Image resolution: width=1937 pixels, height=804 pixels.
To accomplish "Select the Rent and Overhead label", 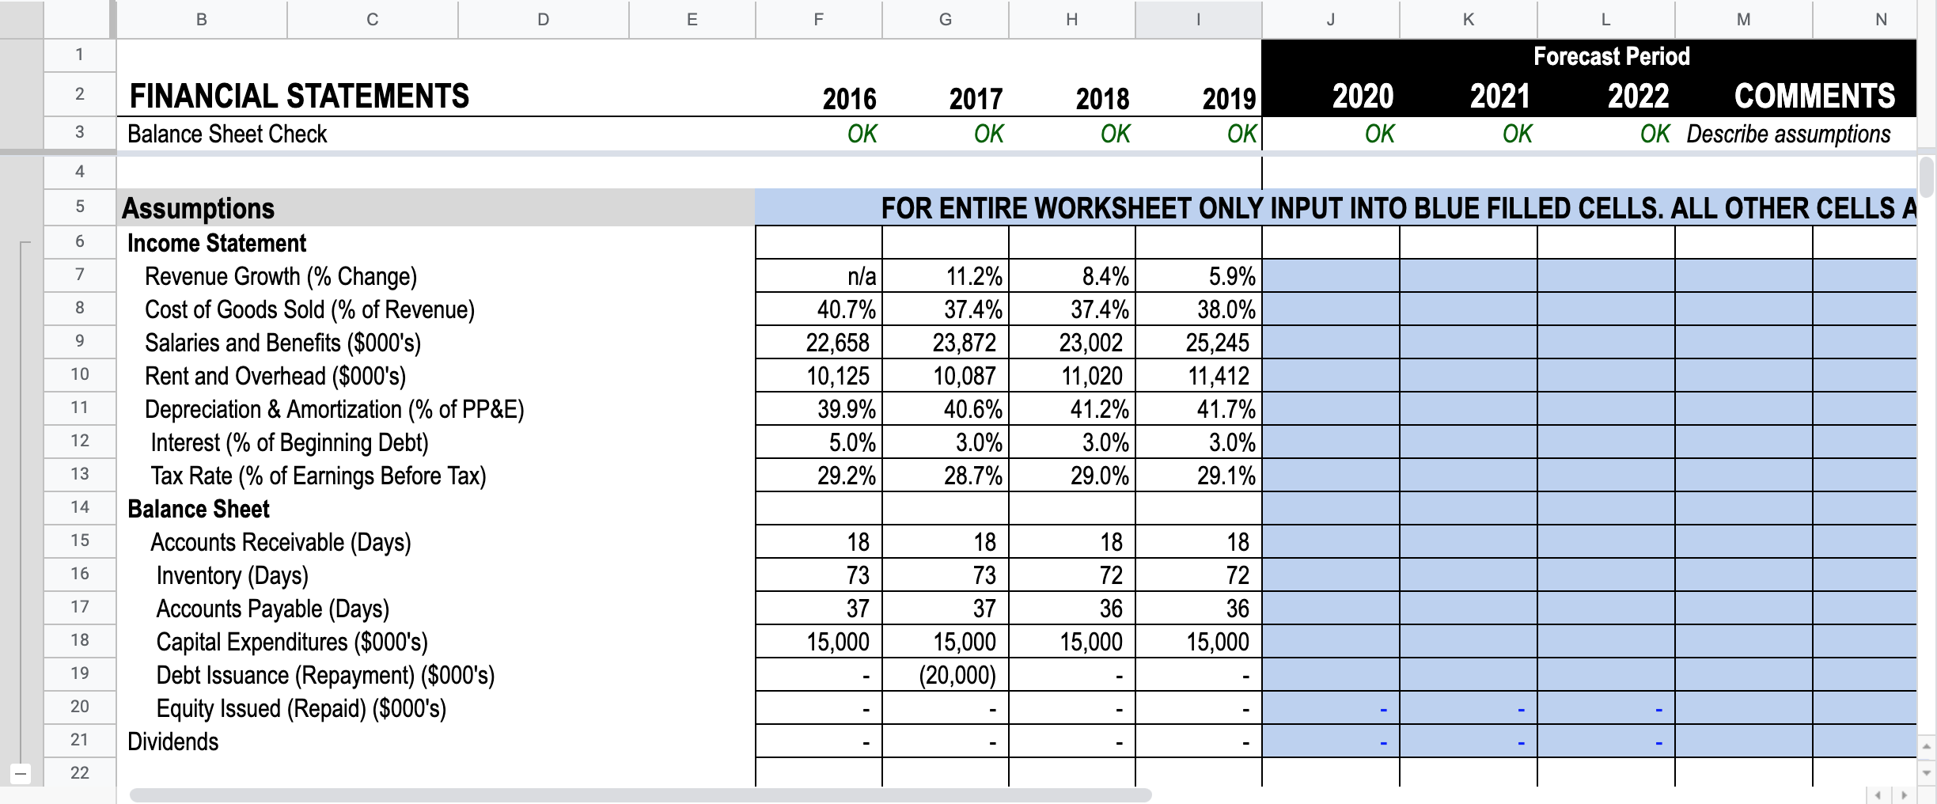I will click(x=275, y=376).
